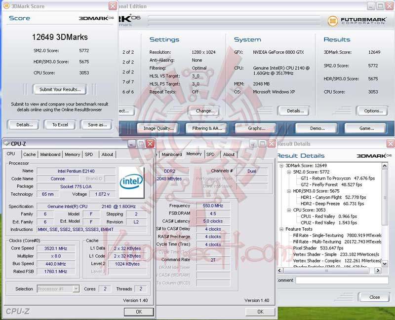Image resolution: width=395 pixels, height=320 pixels.
Task: Select GT2 - Firefly Forest row
Action: coord(331,184)
